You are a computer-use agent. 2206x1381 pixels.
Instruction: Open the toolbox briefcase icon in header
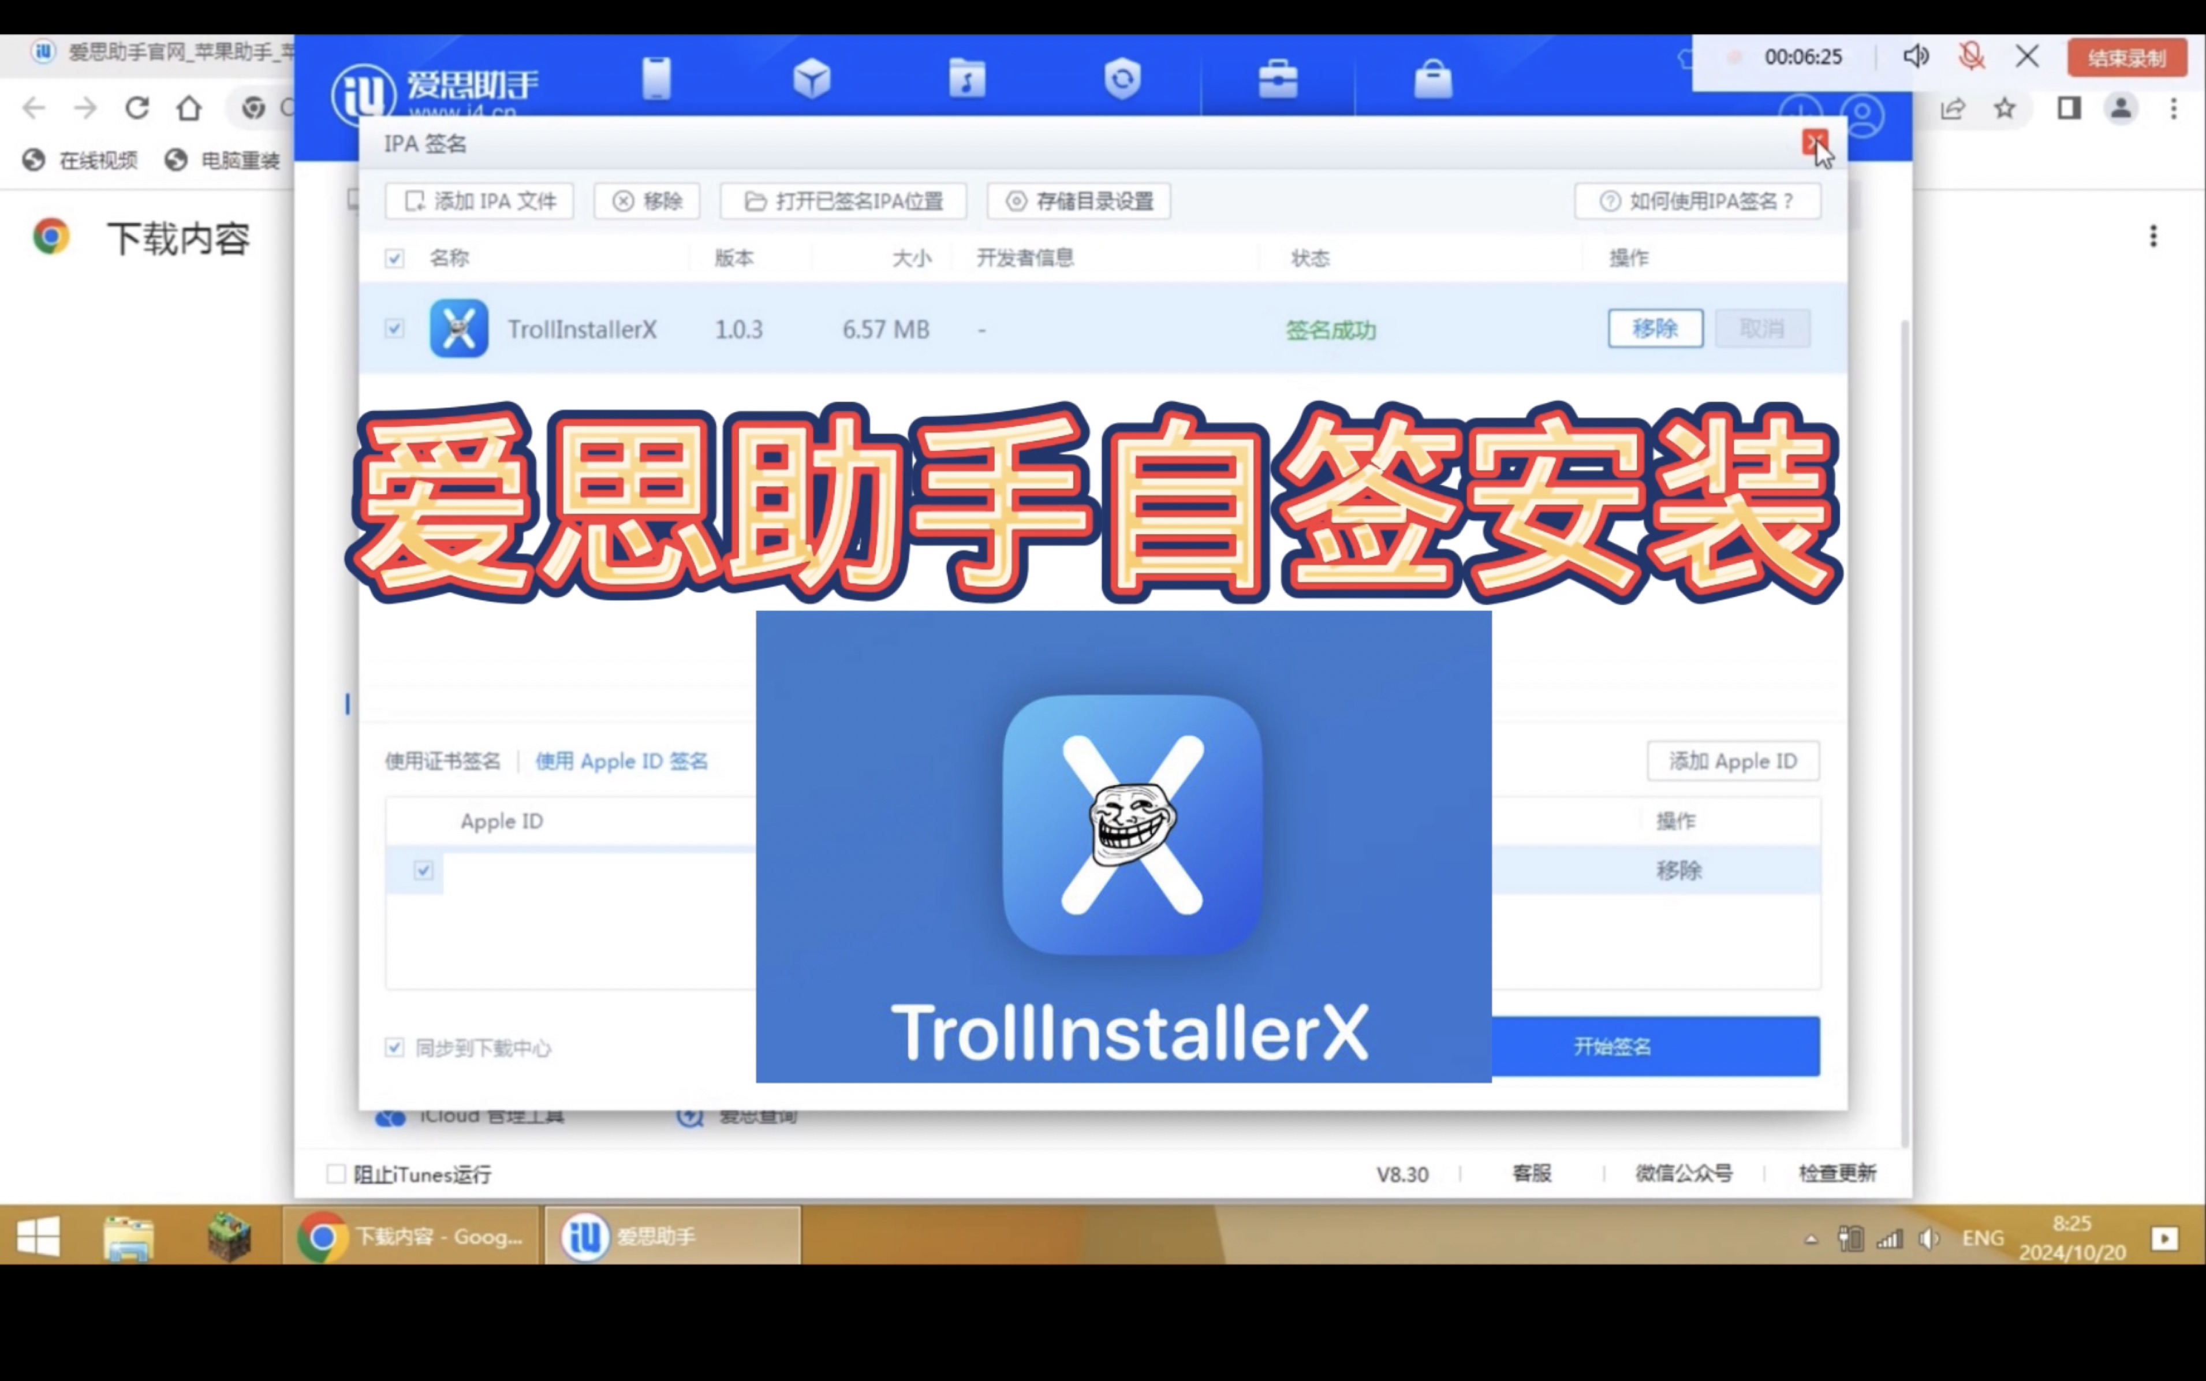pyautogui.click(x=1278, y=79)
